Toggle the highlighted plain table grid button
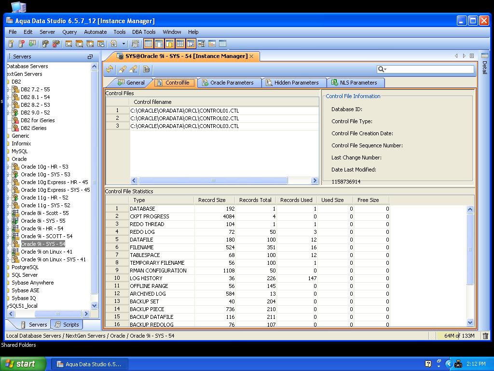Image resolution: width=494 pixels, height=371 pixels. [x=180, y=43]
